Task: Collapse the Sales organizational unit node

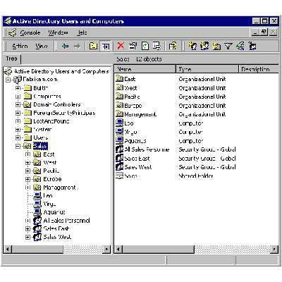Action: 18,146
